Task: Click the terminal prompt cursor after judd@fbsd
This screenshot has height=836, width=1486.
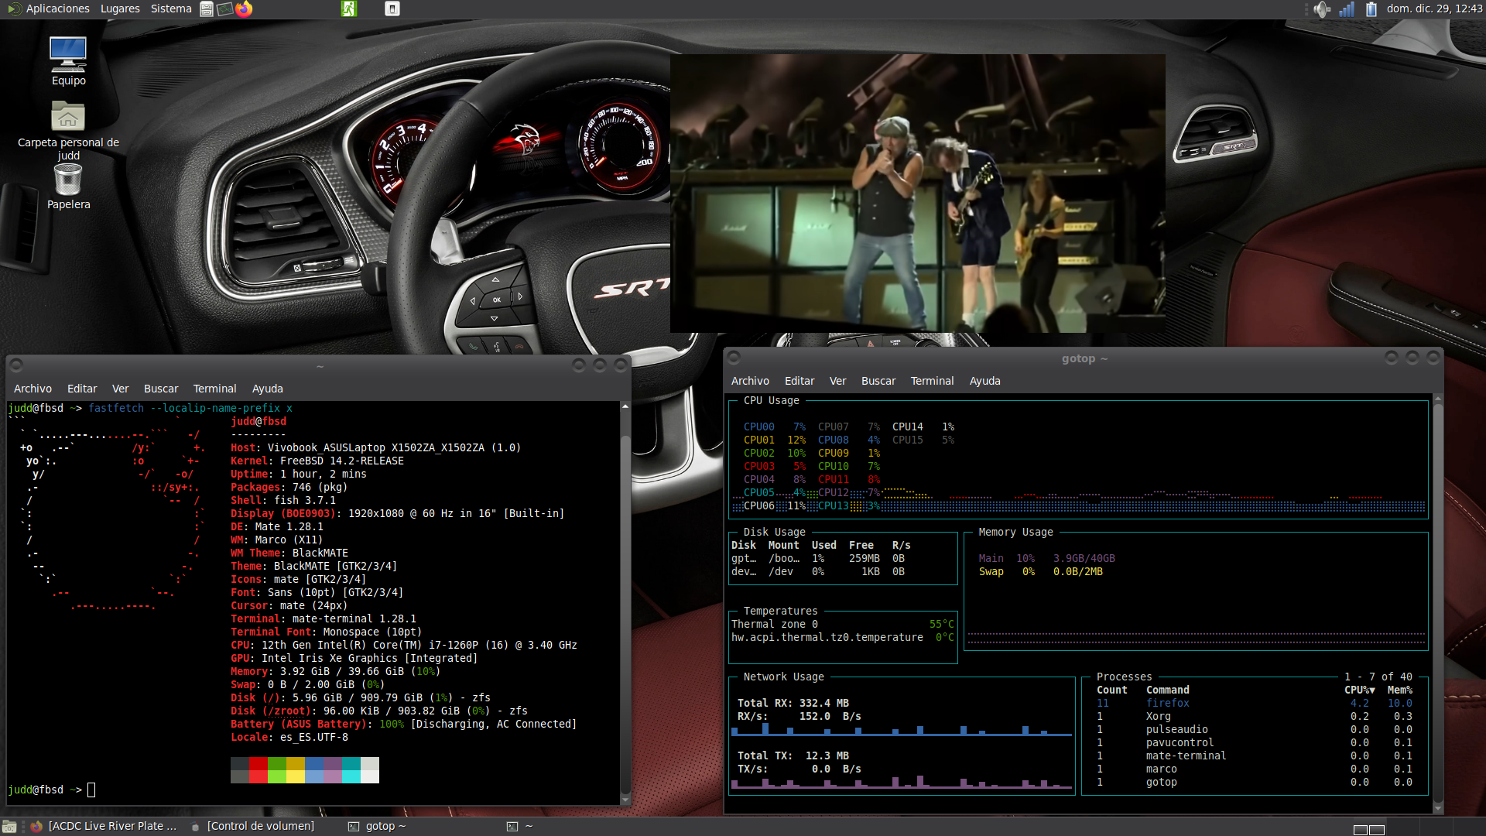Action: click(91, 790)
